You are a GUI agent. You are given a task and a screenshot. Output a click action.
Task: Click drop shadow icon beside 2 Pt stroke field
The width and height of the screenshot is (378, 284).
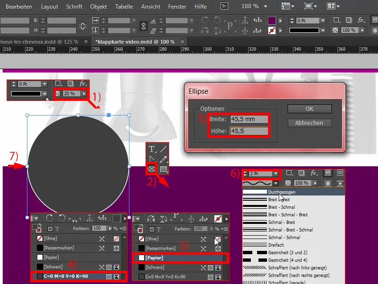point(301,173)
